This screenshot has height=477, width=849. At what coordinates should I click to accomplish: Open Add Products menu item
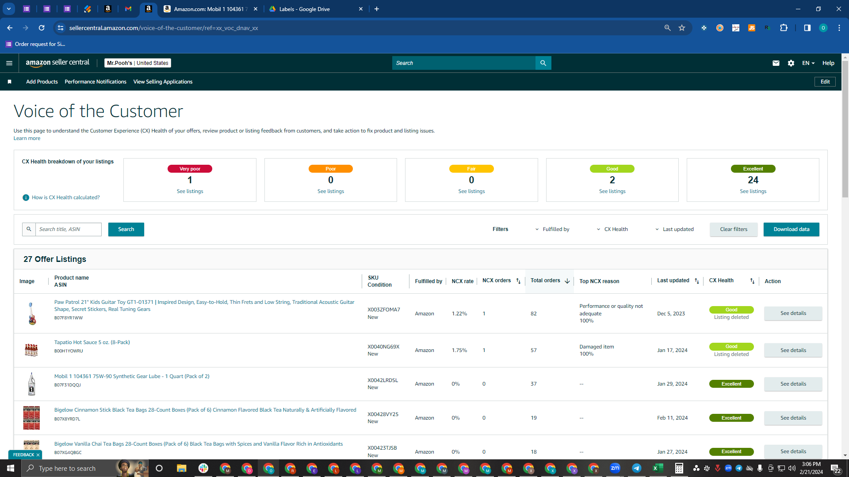click(42, 82)
